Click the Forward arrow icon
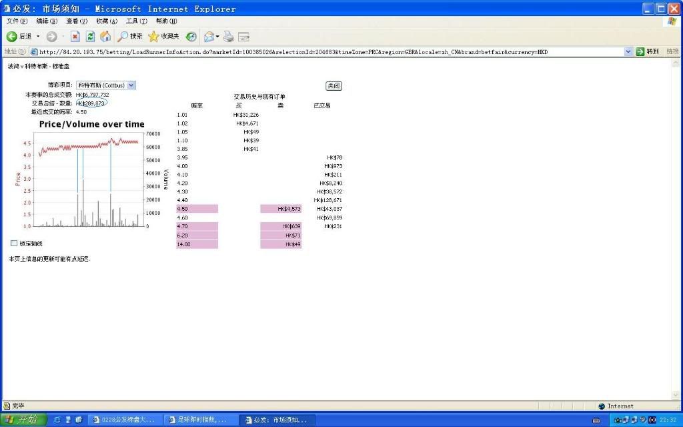683x427 pixels. (x=51, y=37)
